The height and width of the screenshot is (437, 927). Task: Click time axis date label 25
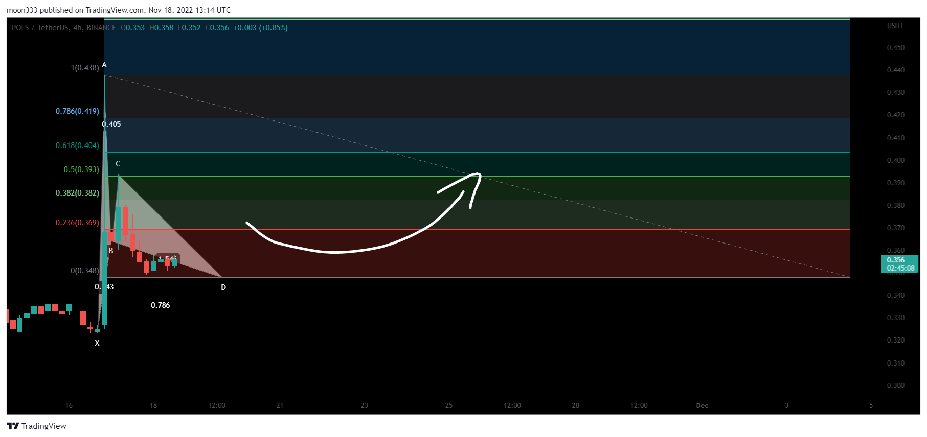click(449, 405)
